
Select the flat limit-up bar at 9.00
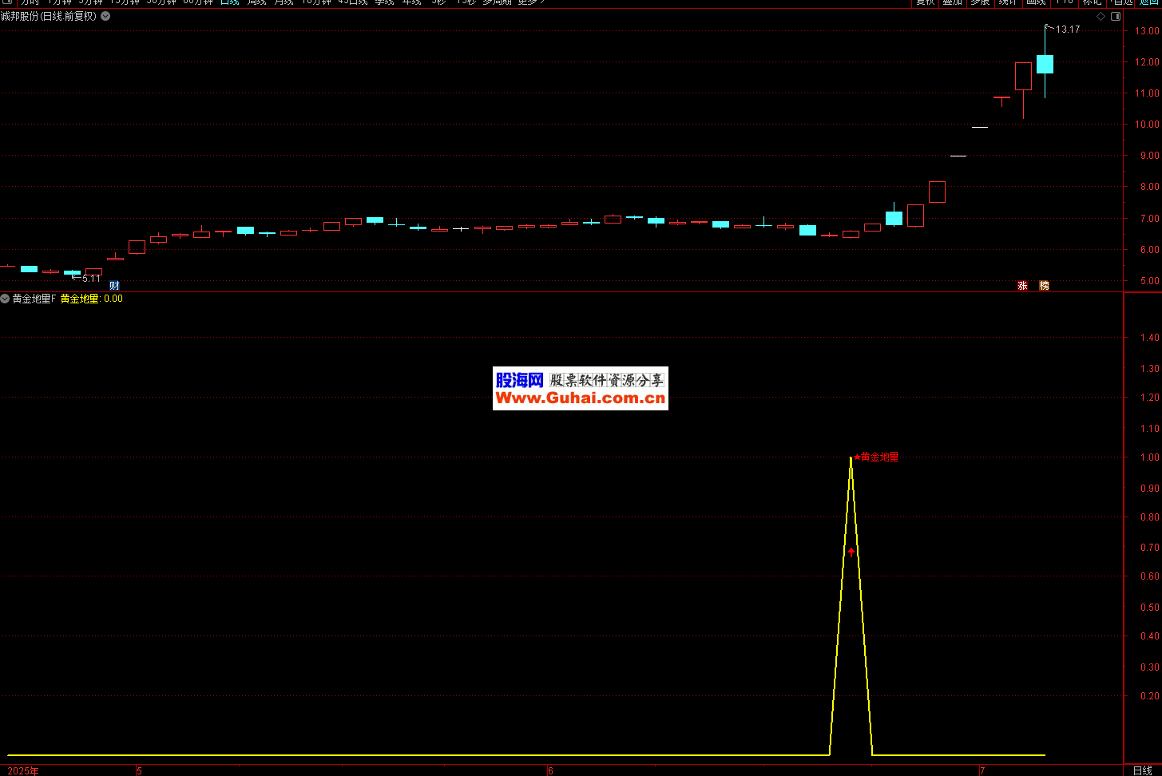tap(958, 156)
